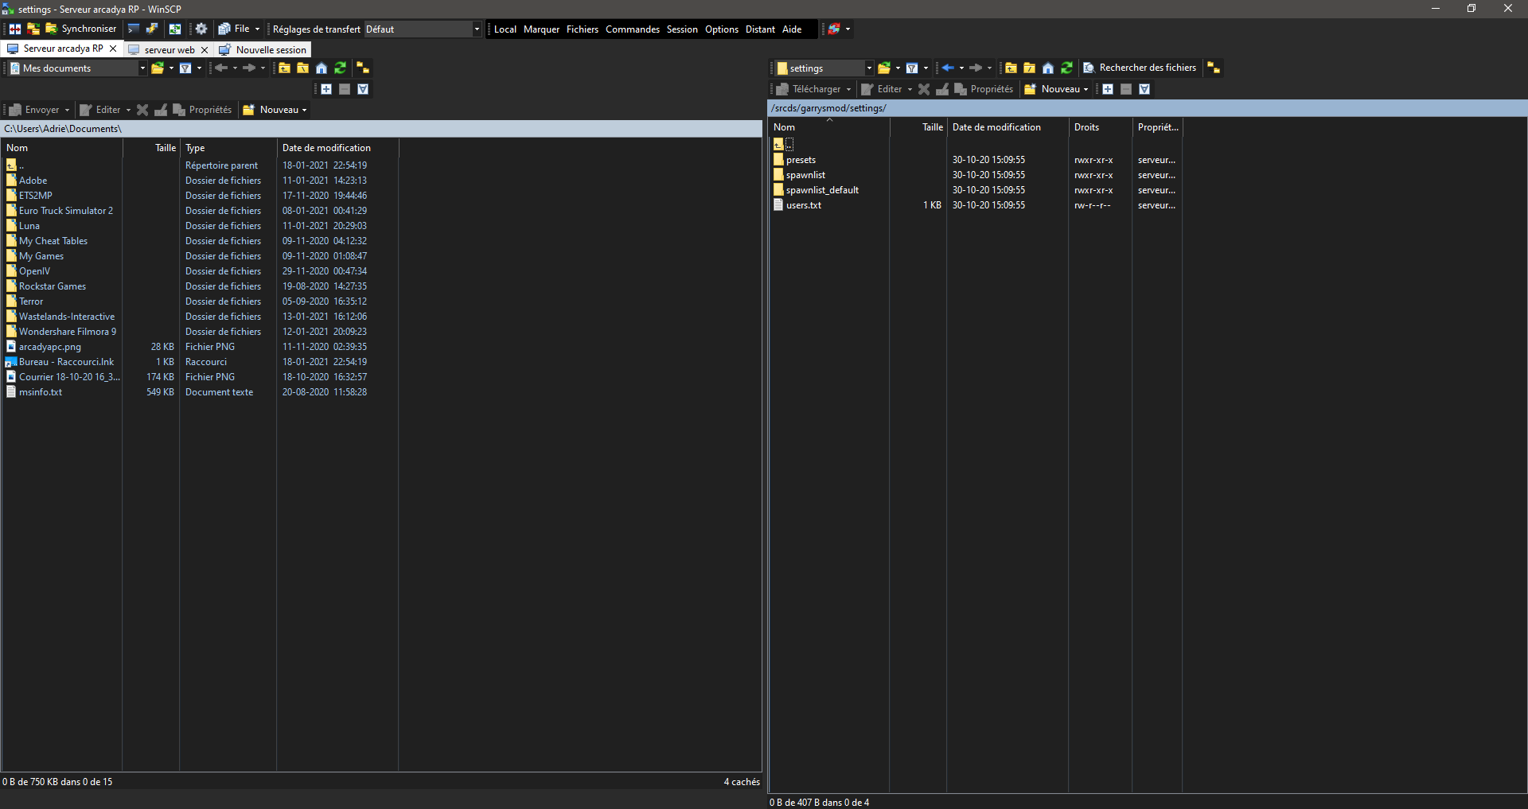Open session in PuTTY lightning icon

coord(152,29)
